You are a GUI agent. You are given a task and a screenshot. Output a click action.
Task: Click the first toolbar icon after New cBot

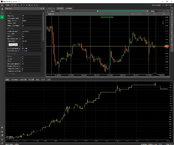coord(19,5)
